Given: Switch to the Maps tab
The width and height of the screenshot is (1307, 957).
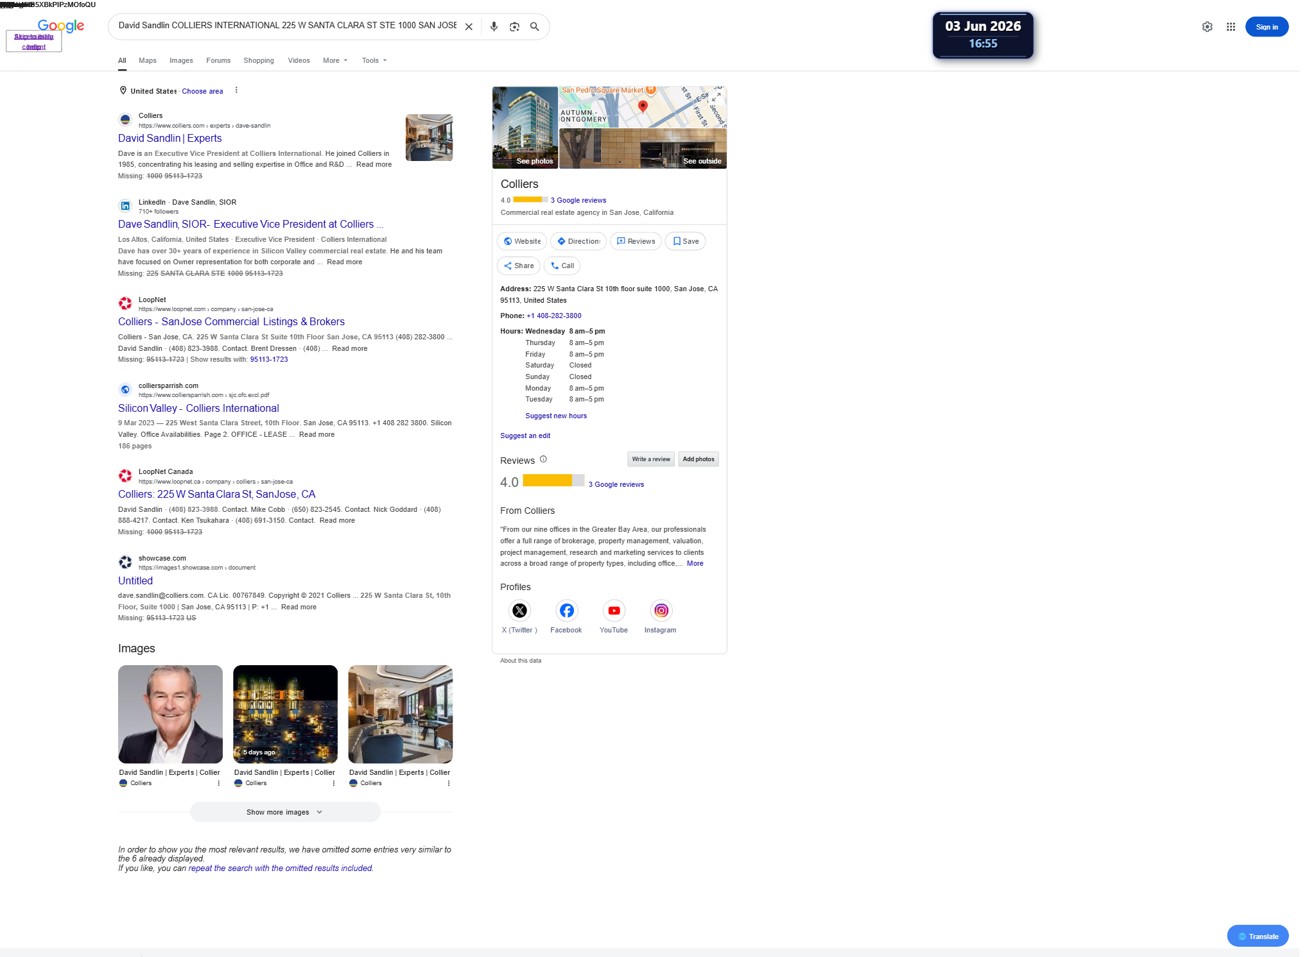Looking at the screenshot, I should [x=148, y=60].
